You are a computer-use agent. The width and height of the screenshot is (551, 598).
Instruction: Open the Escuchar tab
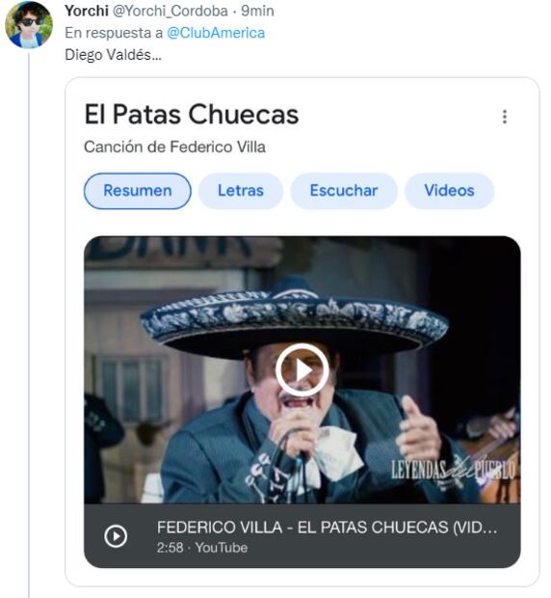click(x=344, y=191)
